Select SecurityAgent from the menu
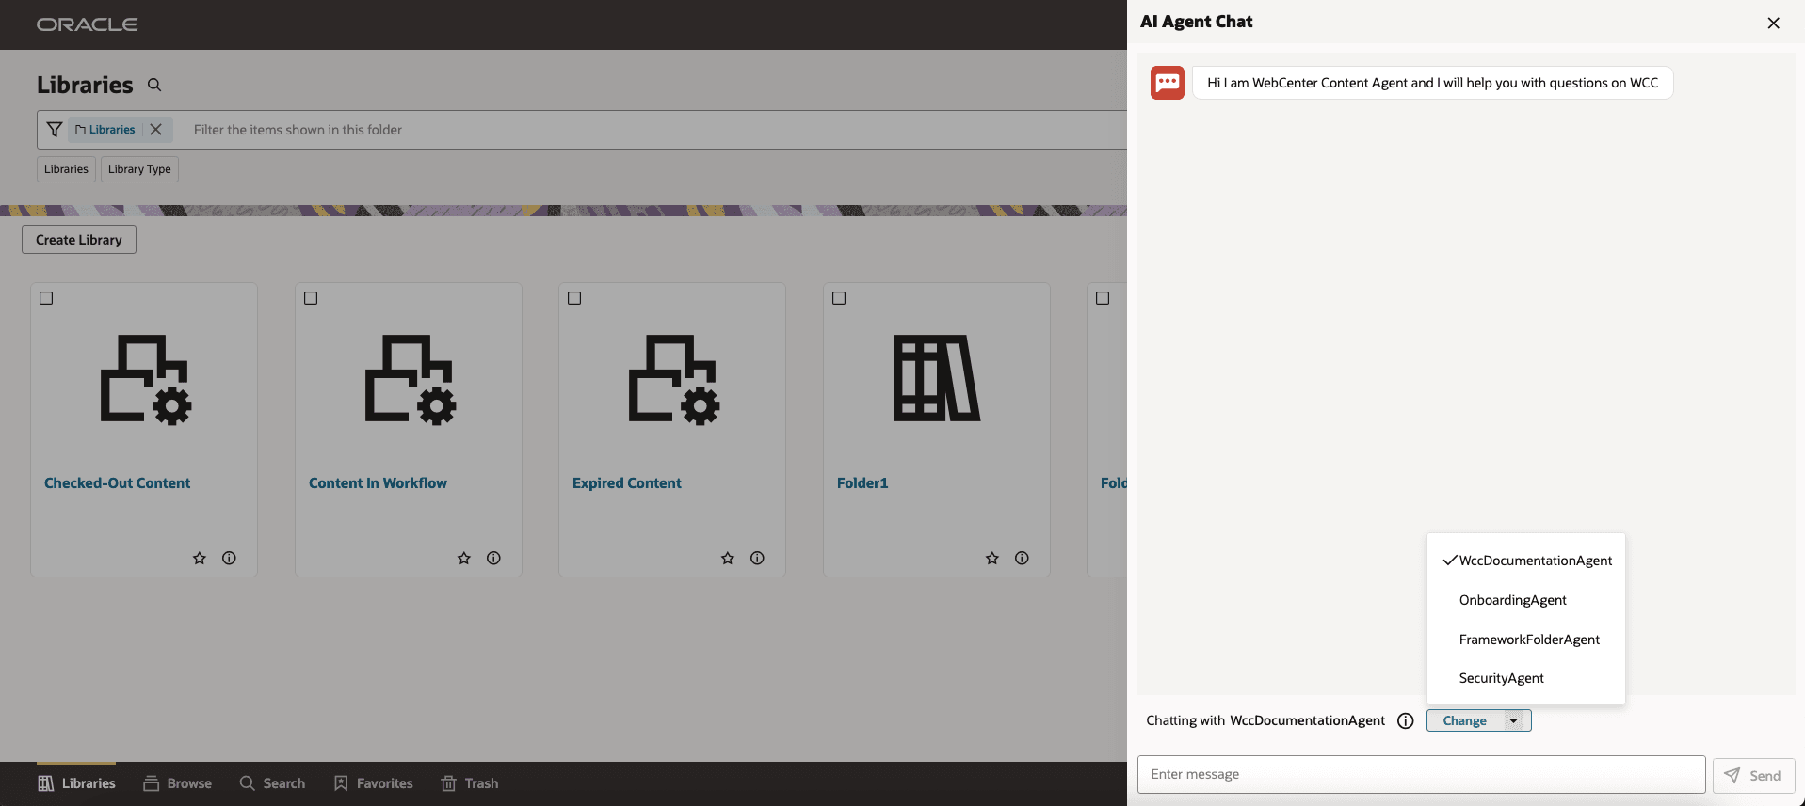The width and height of the screenshot is (1805, 806). (x=1526, y=678)
